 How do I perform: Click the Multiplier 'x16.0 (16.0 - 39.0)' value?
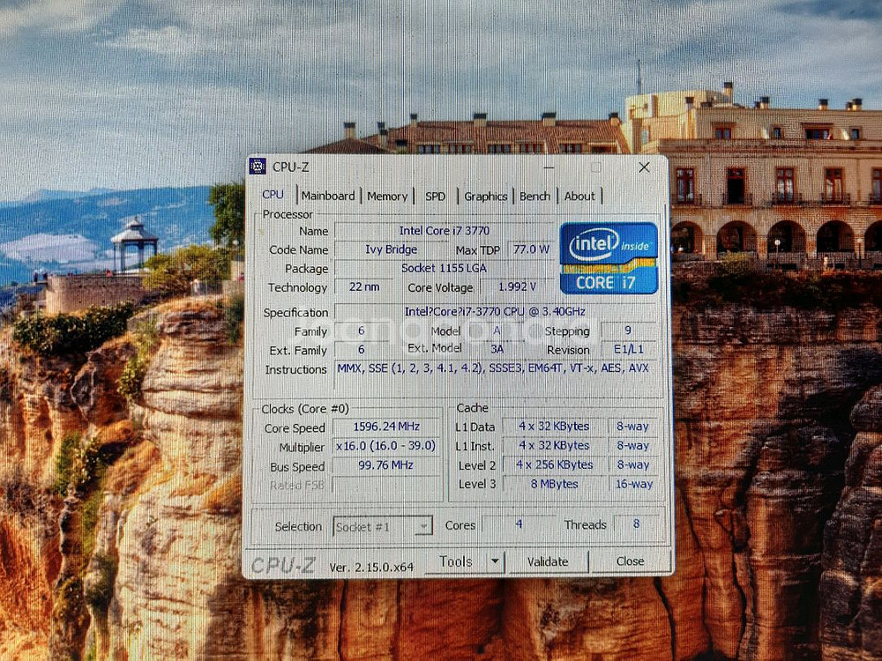(386, 446)
